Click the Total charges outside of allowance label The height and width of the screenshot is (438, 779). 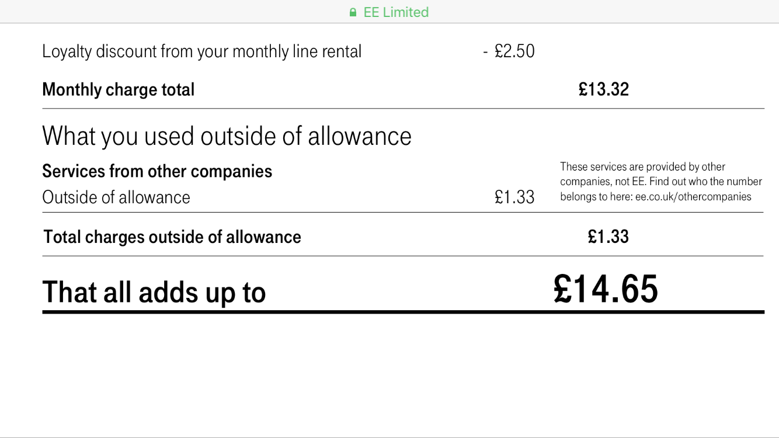click(172, 237)
